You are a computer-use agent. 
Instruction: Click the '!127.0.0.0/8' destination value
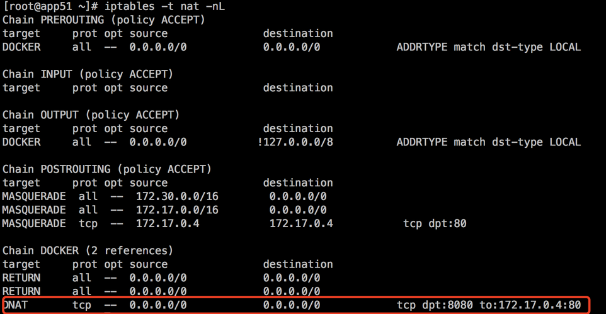point(295,142)
